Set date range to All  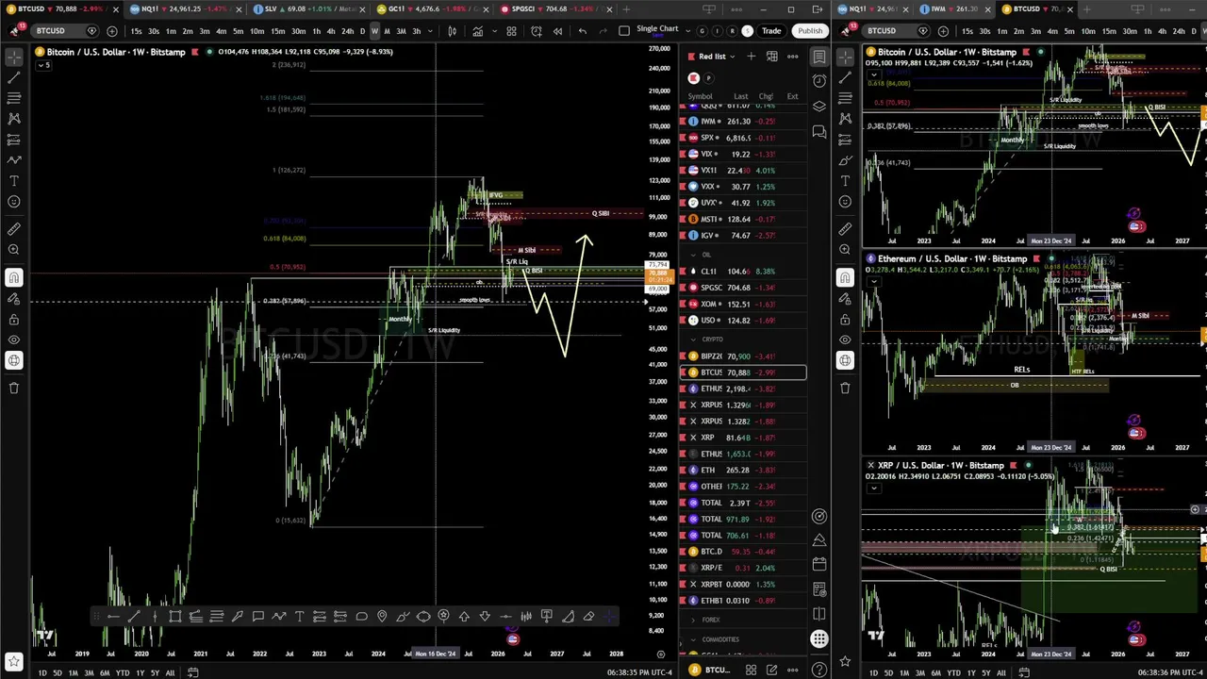(x=170, y=672)
